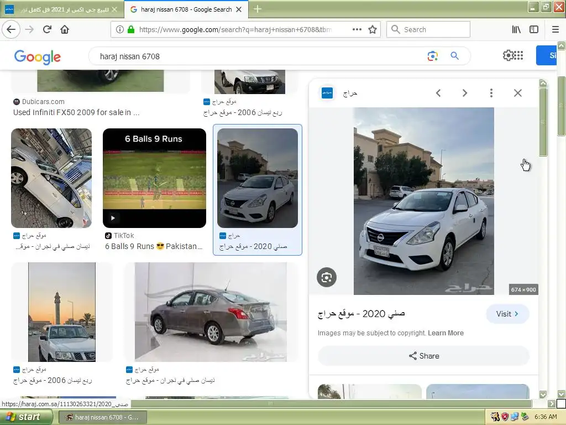Open the first tab with Arabic title
Viewport: 566px width, 425px height.
(61, 9)
